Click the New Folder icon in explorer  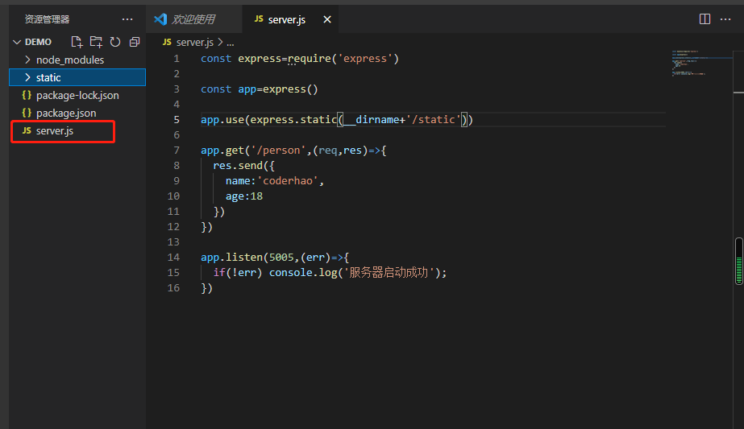tap(96, 42)
